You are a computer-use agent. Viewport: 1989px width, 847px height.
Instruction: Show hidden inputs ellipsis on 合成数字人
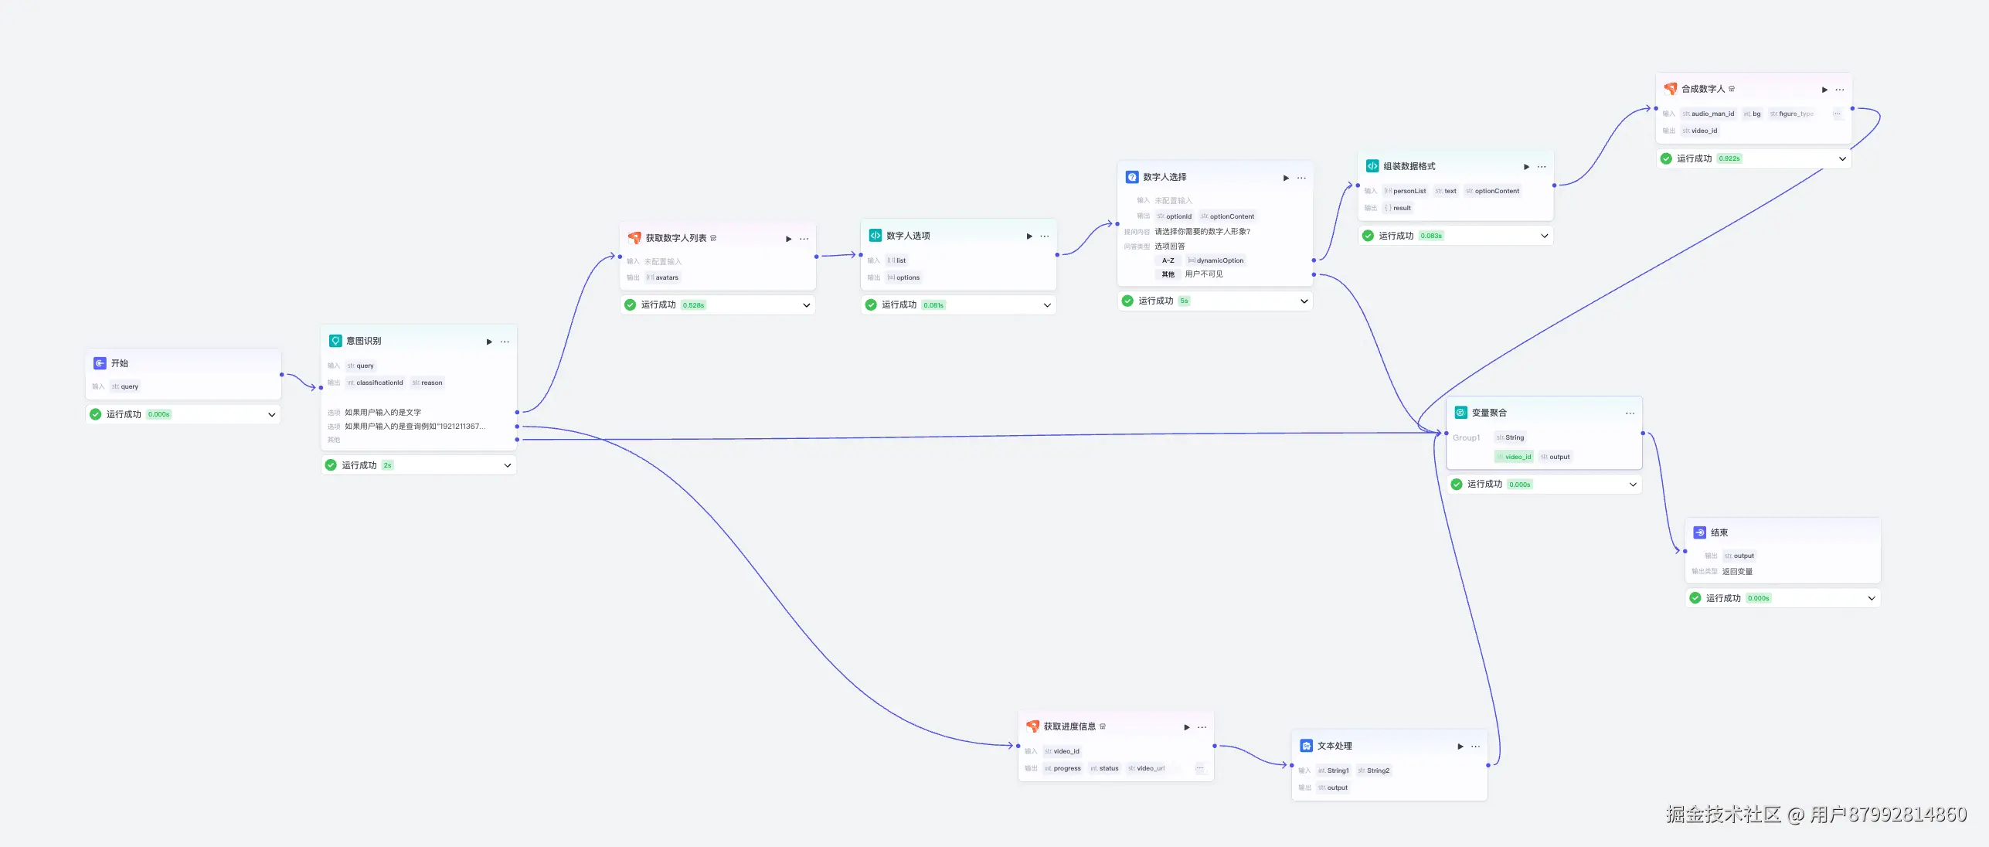(1837, 114)
